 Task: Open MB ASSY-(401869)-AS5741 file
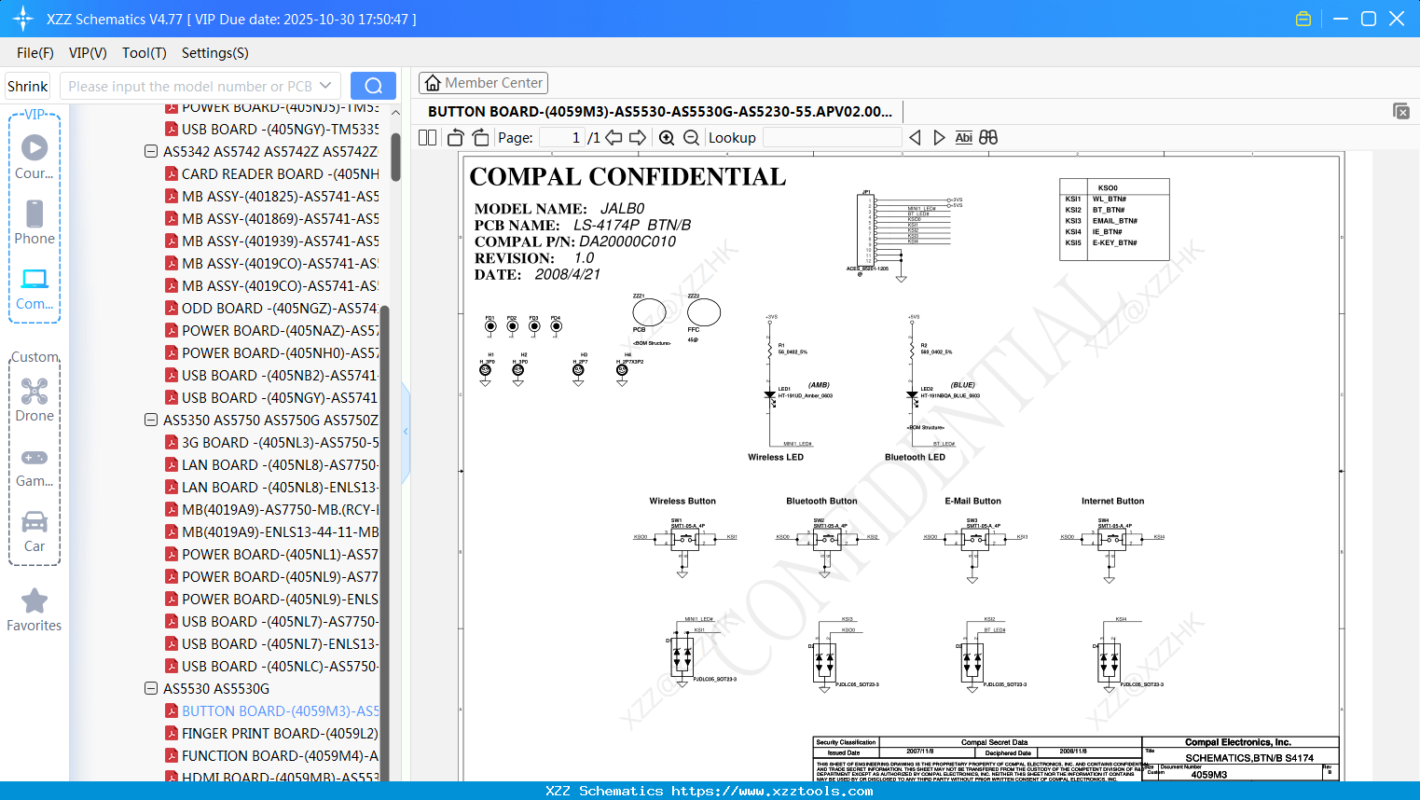[280, 218]
